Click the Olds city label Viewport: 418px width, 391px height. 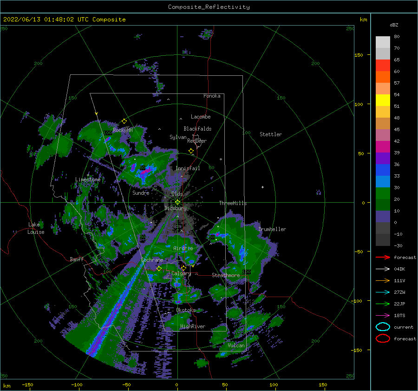point(177,194)
